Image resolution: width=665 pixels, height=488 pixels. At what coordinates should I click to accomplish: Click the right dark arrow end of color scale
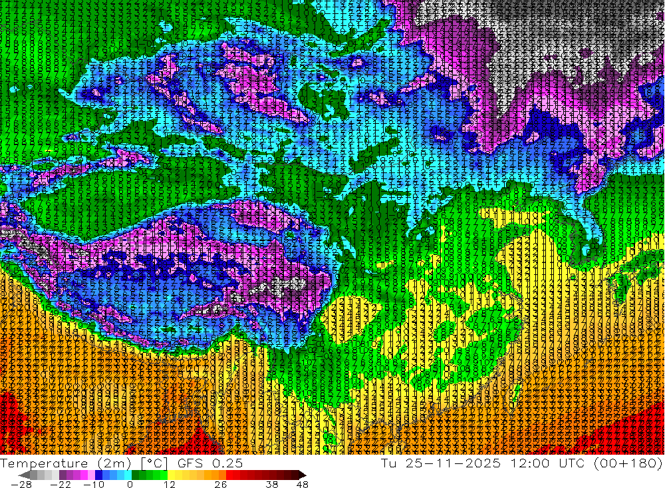pyautogui.click(x=303, y=475)
